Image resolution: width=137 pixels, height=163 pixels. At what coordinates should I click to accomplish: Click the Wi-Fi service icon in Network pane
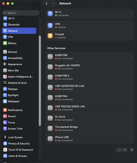tap(50, 14)
